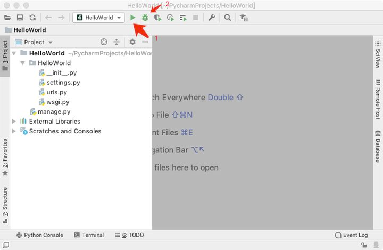
Task: Click the Run manage.py Task icon
Action: click(x=244, y=18)
